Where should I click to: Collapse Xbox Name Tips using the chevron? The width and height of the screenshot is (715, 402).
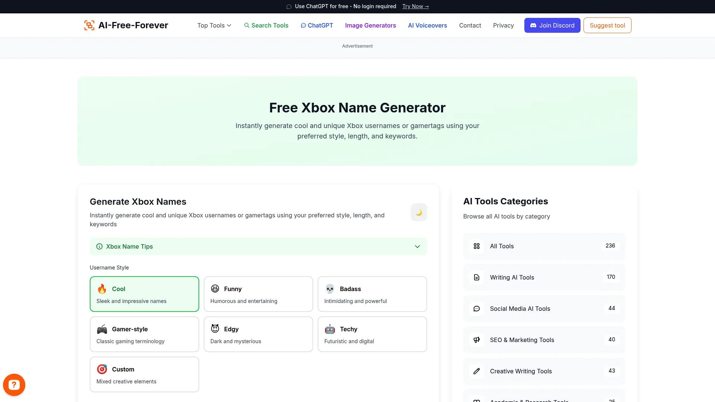(417, 246)
